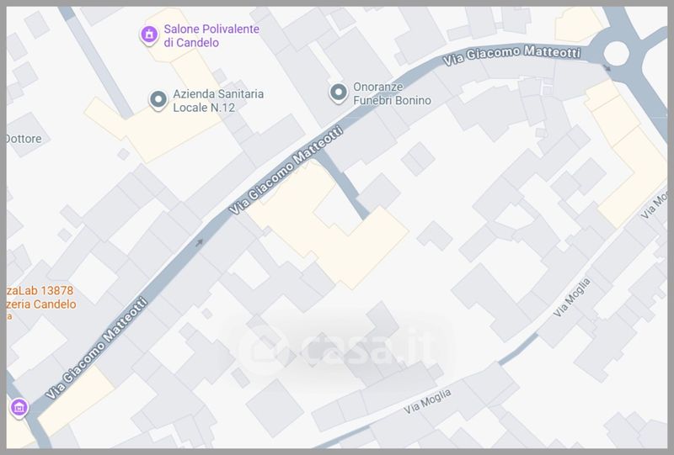Click the Dottore label at left edge
Screen dimensions: 674x455
pos(24,139)
